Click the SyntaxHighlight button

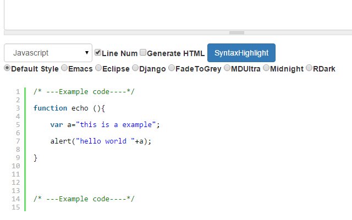(x=241, y=53)
